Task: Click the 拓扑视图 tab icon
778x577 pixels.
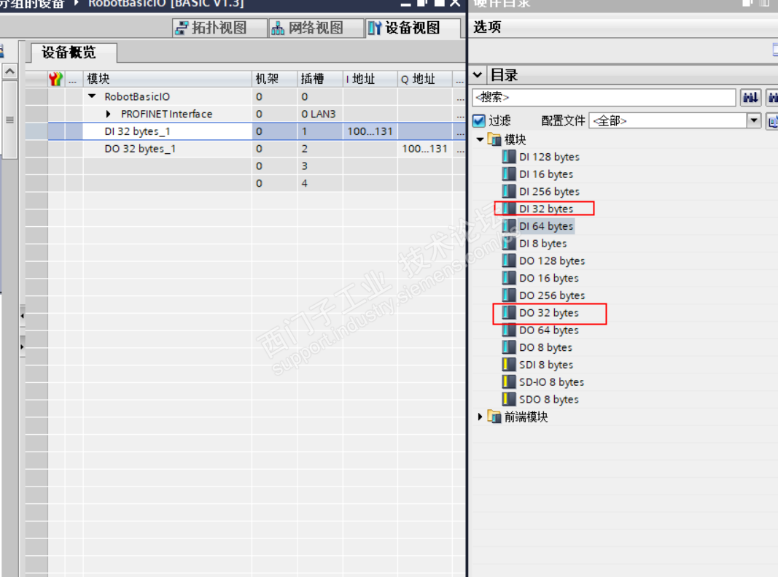Action: click(182, 28)
